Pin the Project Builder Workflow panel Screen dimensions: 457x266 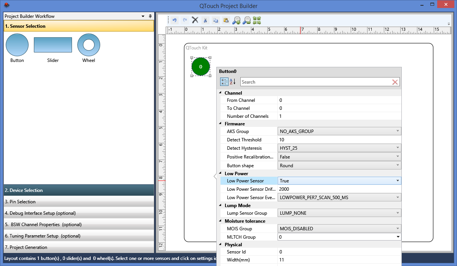150,16
